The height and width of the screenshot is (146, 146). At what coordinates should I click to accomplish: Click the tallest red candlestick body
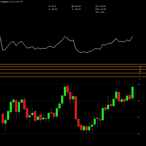(76, 108)
